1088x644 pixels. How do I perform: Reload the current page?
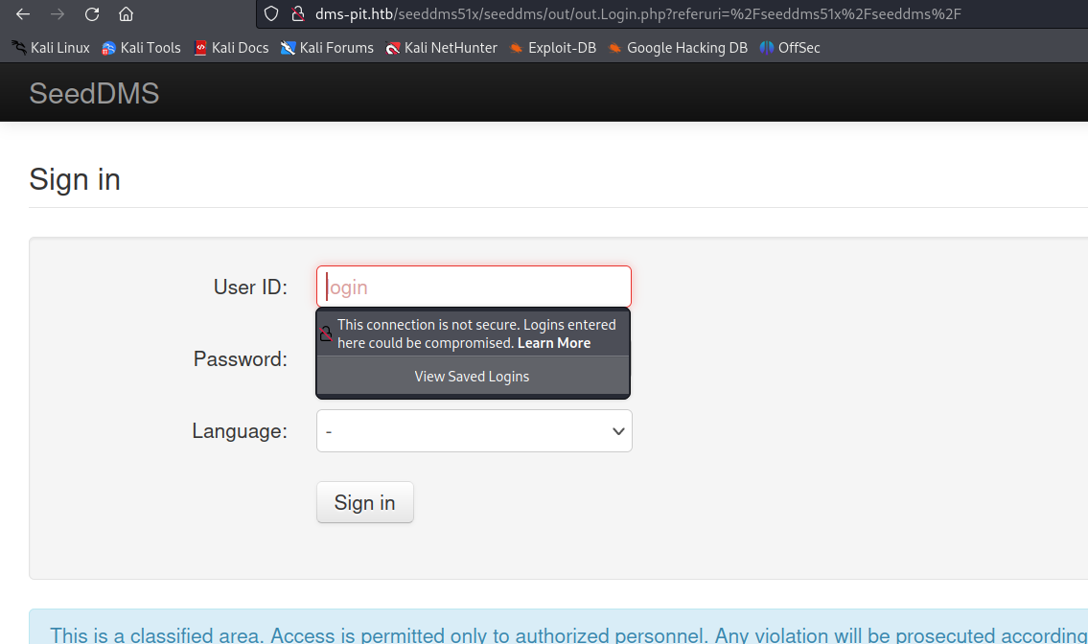pyautogui.click(x=92, y=14)
